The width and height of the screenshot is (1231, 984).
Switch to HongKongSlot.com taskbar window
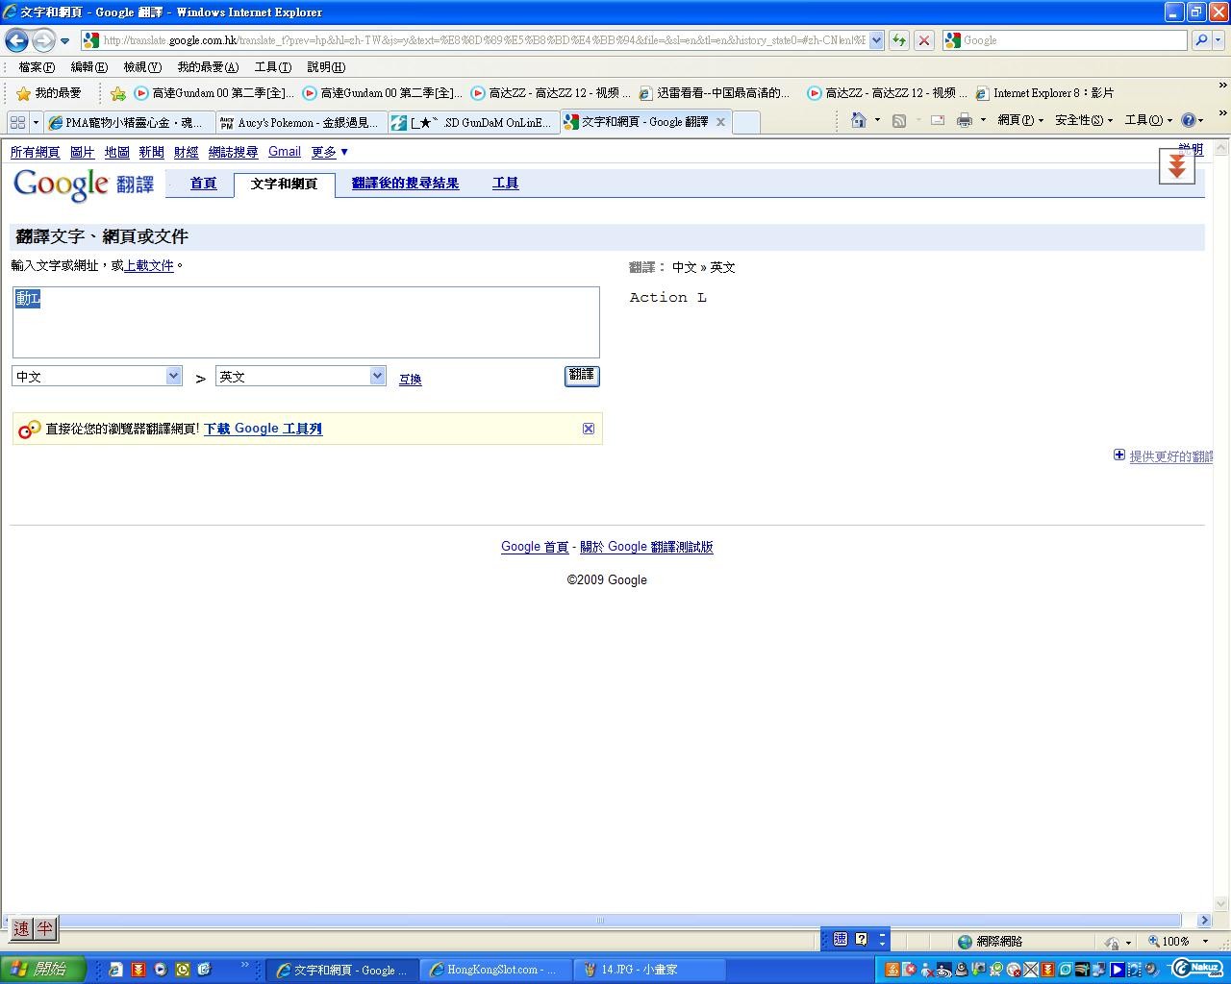[495, 970]
